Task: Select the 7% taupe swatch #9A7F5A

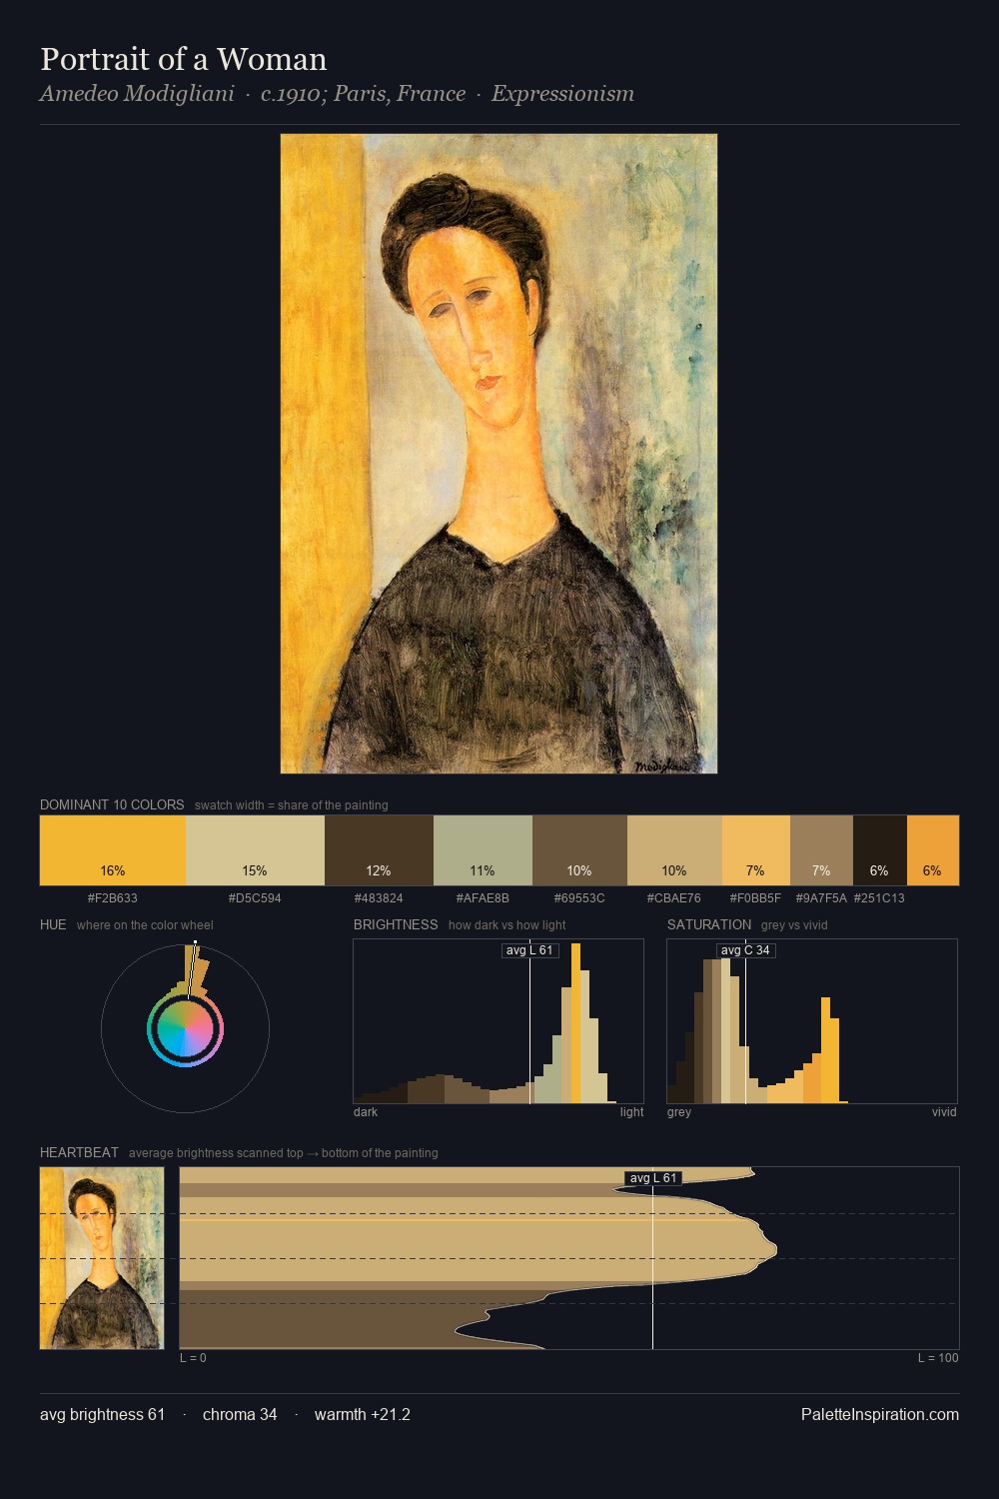Action: [821, 850]
